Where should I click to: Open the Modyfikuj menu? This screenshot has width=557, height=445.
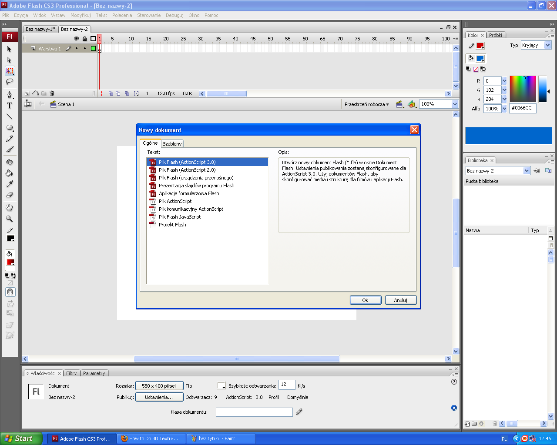81,15
